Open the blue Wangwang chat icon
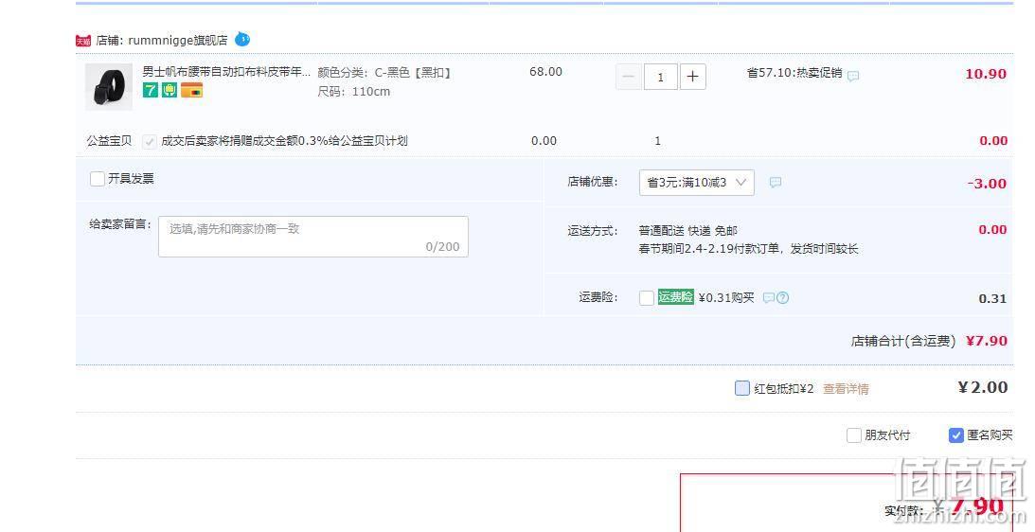Image resolution: width=1035 pixels, height=532 pixels. point(243,40)
